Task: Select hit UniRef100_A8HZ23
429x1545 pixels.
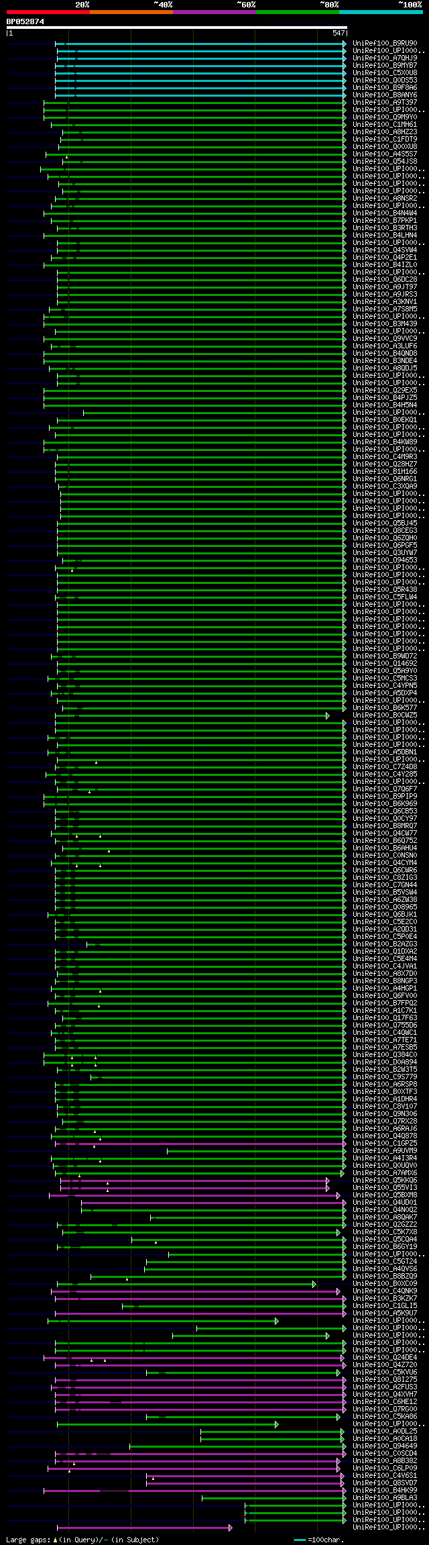Action: coord(385,132)
